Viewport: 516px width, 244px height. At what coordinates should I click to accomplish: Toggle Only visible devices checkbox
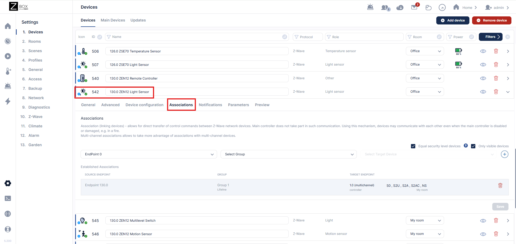[473, 146]
